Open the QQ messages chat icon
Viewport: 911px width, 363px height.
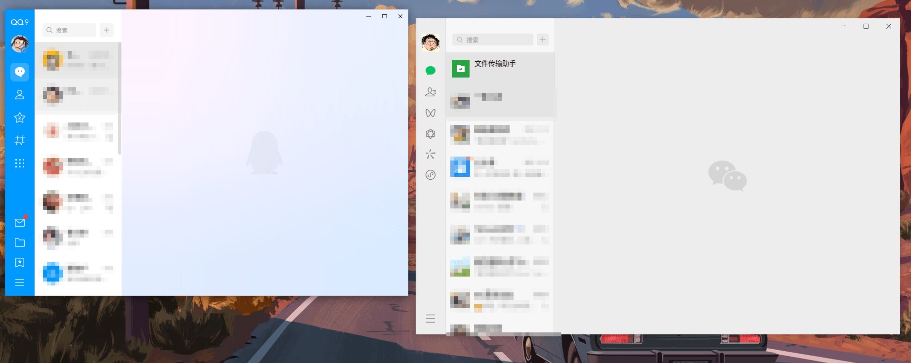pyautogui.click(x=20, y=72)
